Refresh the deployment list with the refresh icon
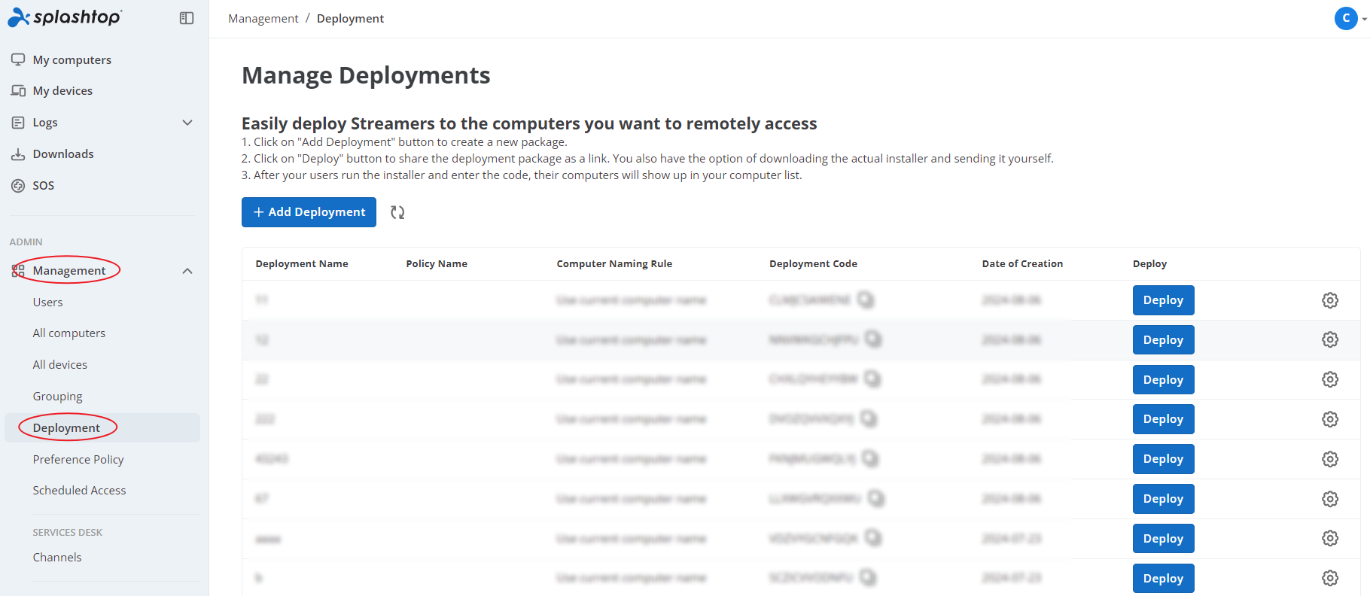The height and width of the screenshot is (596, 1370). (397, 212)
